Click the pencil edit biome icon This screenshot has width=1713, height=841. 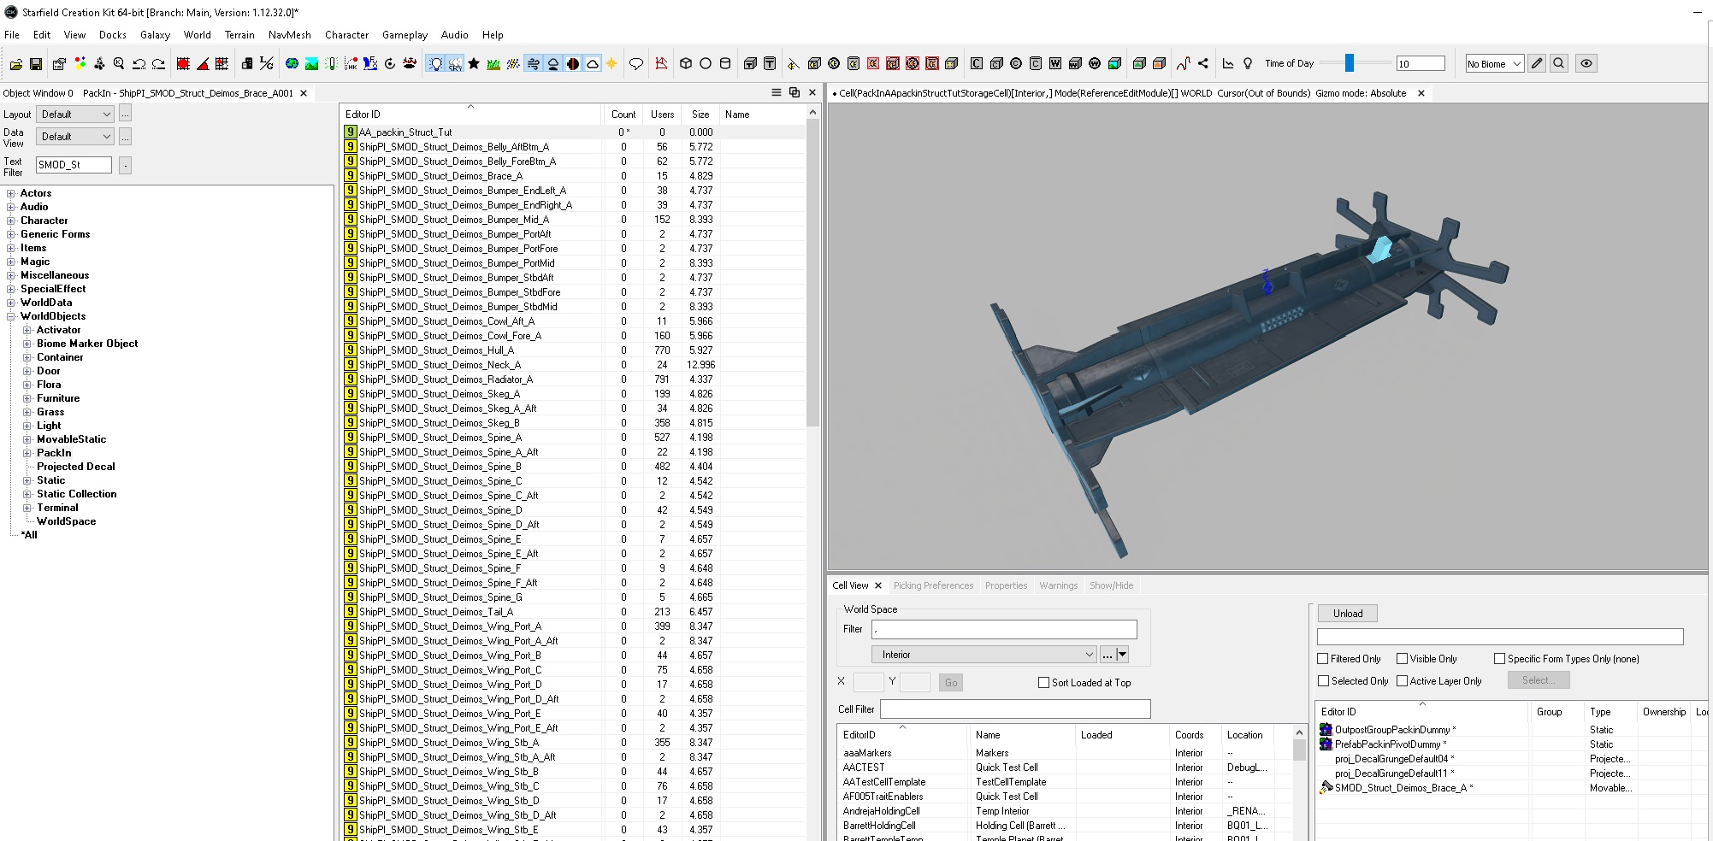click(1537, 63)
